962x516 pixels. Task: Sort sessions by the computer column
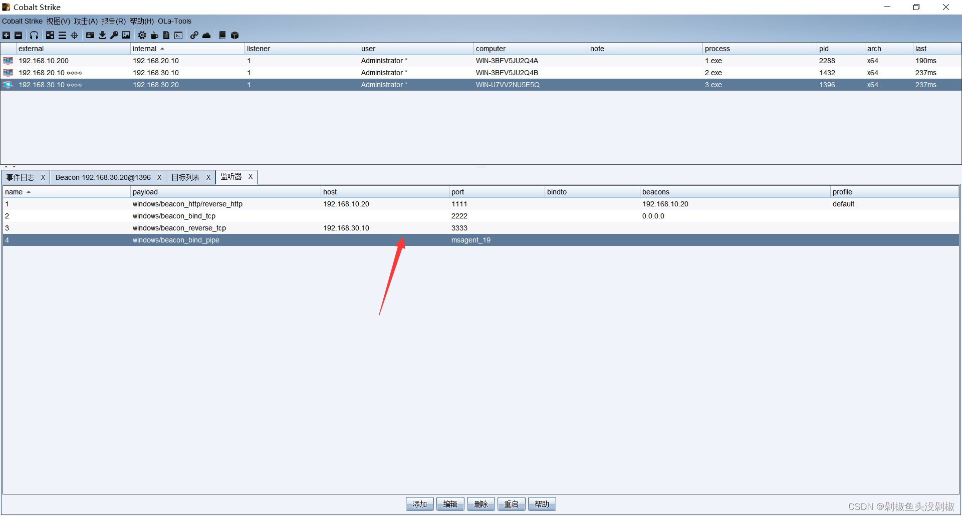tap(531, 49)
